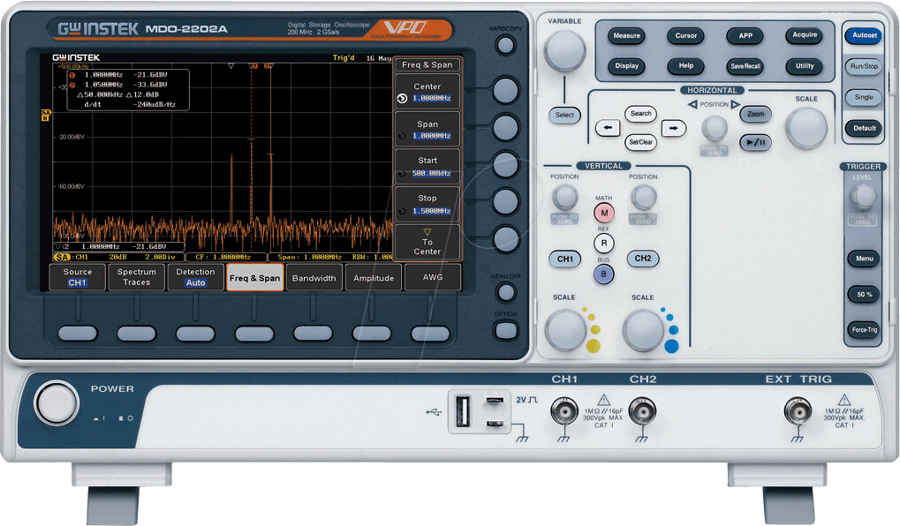Turn the Variable adjustment knob
Viewport: 900px width, 526px height.
point(563,51)
